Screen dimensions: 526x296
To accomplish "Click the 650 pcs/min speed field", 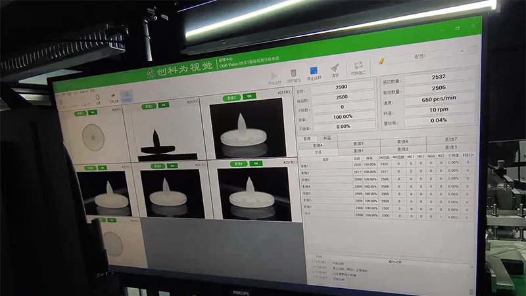I will [x=438, y=100].
